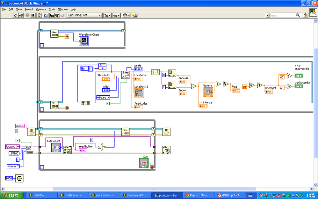318x199 pixels.
Task: Click the Clean Up Diagram broom icon
Action: pos(134,15)
